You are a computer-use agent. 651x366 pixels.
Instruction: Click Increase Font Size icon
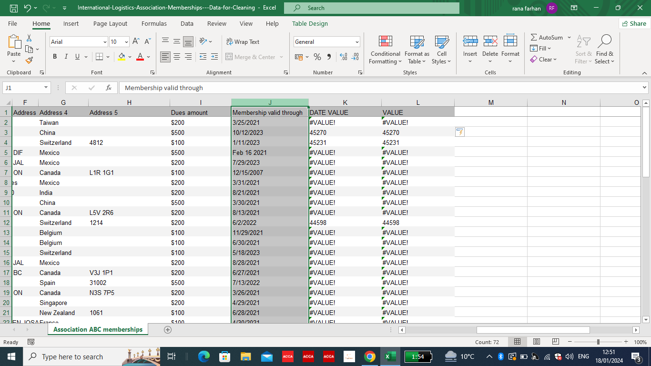coord(136,42)
